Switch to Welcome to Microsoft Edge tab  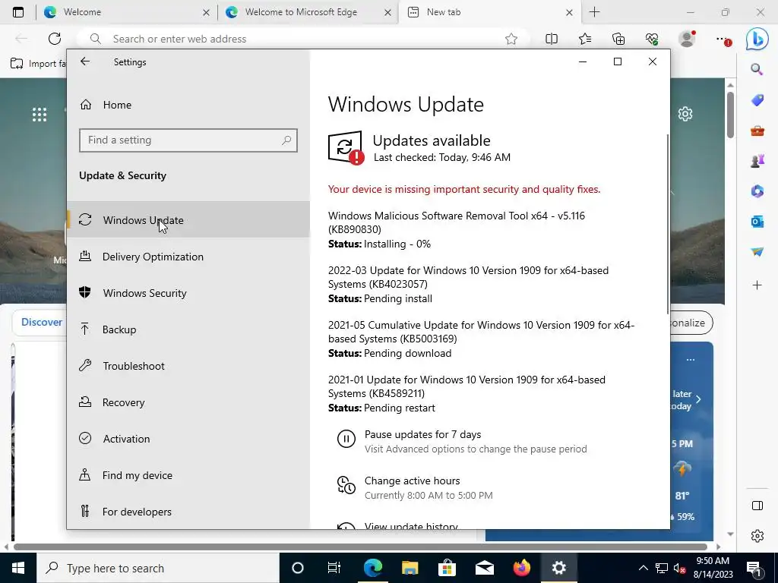(x=308, y=12)
